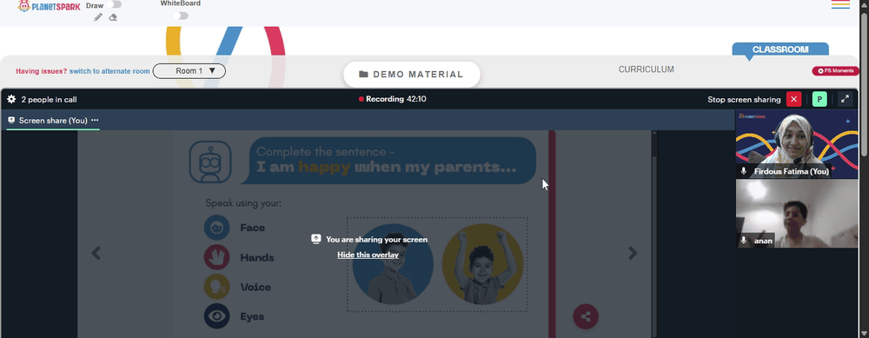Image resolution: width=869 pixels, height=338 pixels.
Task: Expand call to fullscreen
Action: pos(846,99)
